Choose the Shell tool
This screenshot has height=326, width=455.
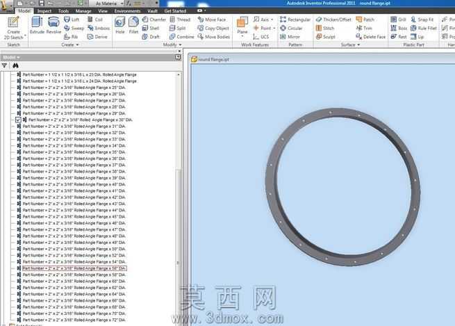[x=150, y=28]
